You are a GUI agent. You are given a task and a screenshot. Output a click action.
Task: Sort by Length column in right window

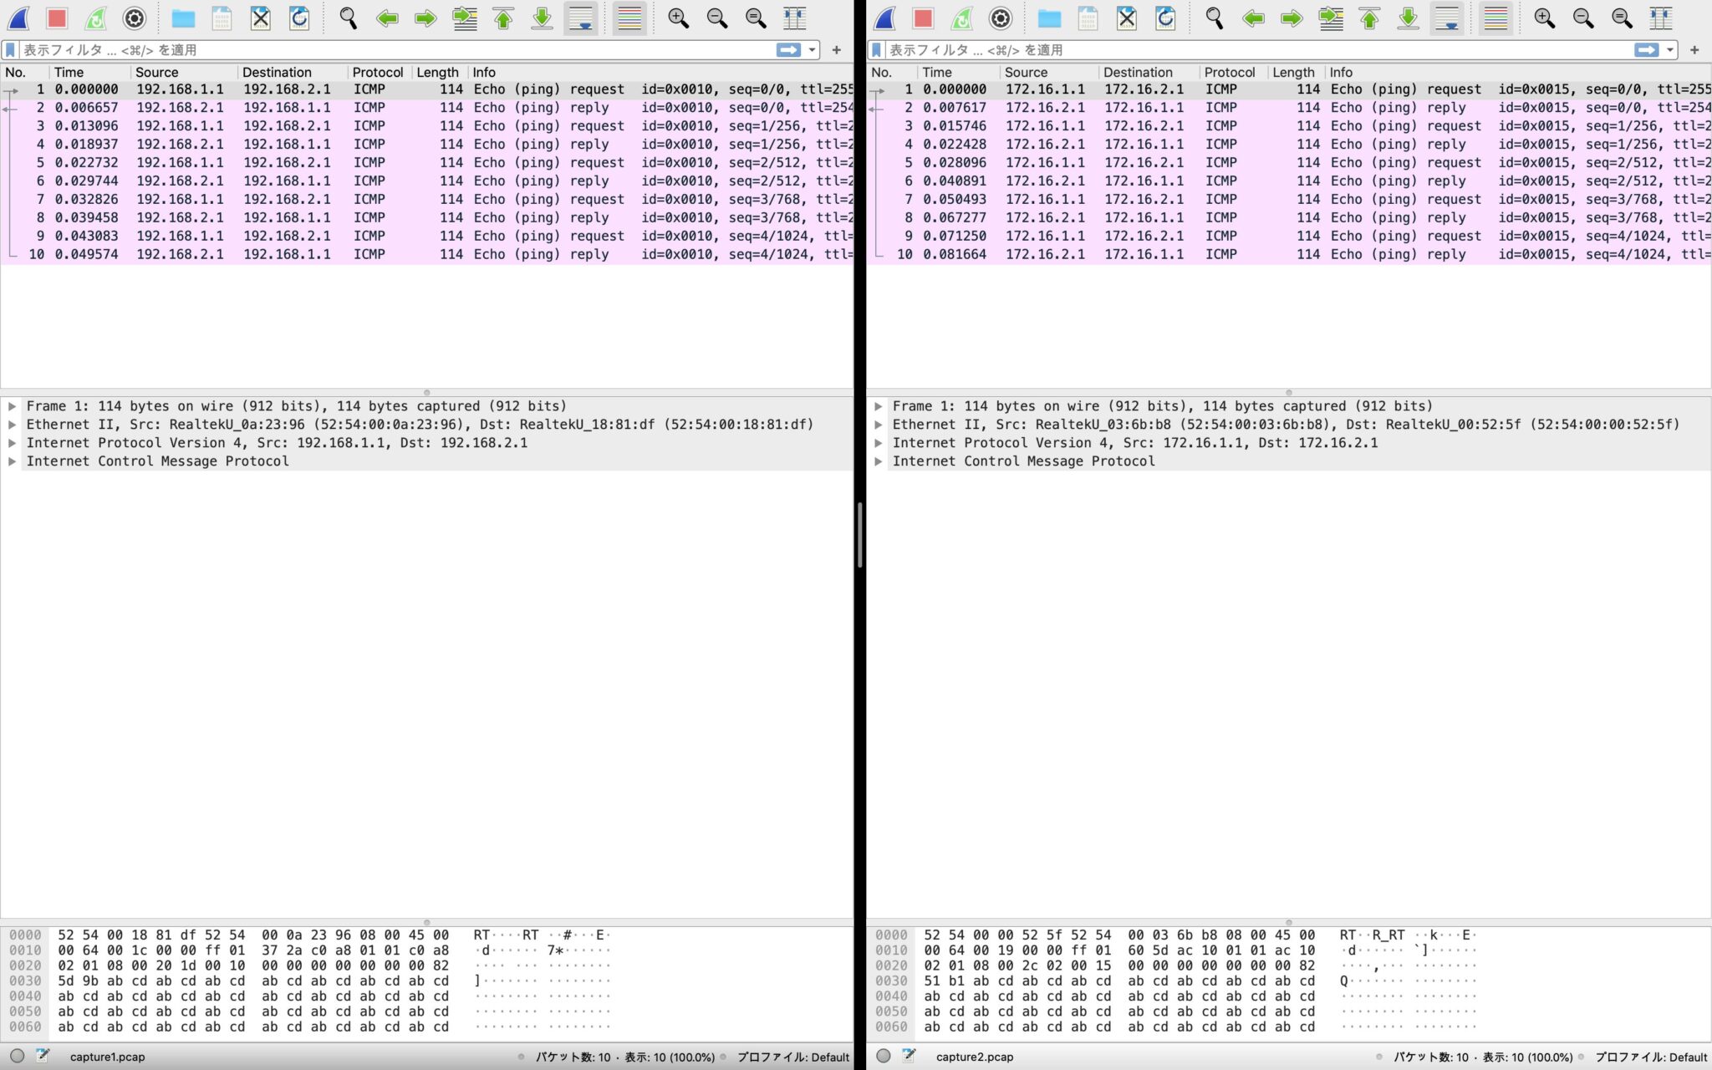pyautogui.click(x=1296, y=73)
